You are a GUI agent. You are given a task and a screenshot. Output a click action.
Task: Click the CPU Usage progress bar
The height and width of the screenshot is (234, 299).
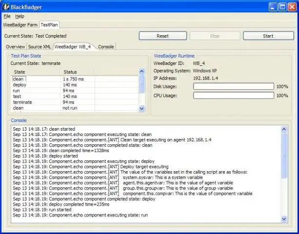234,95
